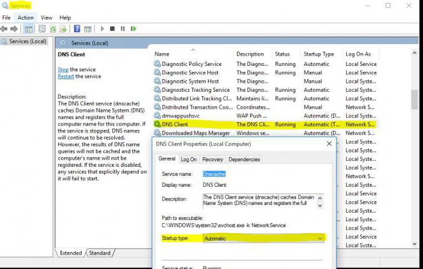Image resolution: width=423 pixels, height=269 pixels.
Task: Switch to the Standard view tab
Action: [100, 253]
